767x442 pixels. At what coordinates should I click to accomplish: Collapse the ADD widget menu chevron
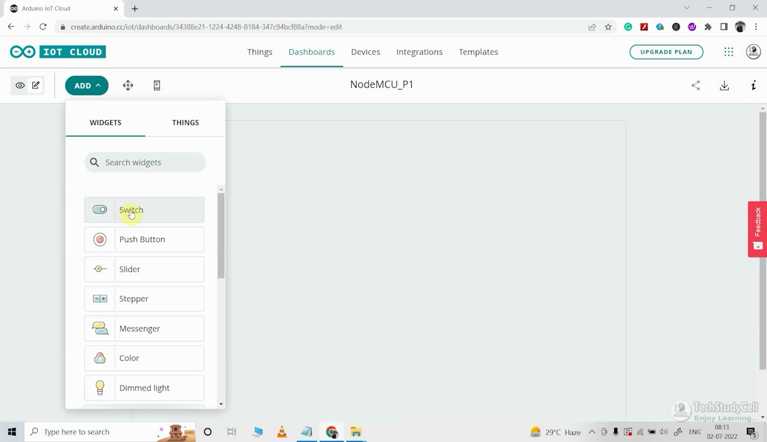[x=98, y=85]
